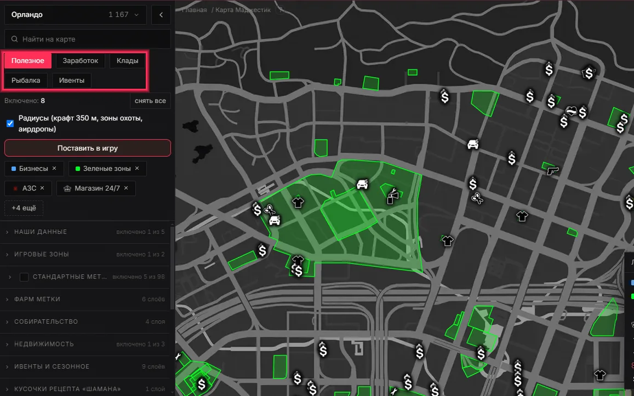Image resolution: width=634 pixels, height=396 pixels.
Task: Click the dollar icon directly above the eastern scissors
Action: click(x=473, y=184)
